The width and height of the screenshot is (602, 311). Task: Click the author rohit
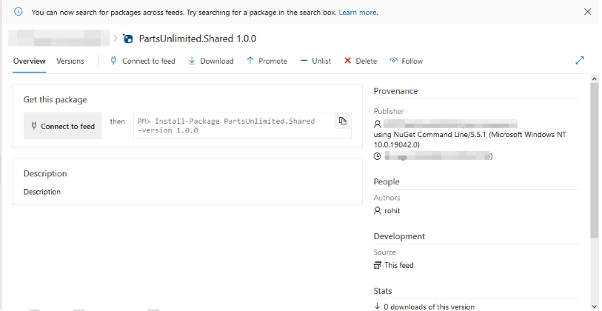pos(392,211)
